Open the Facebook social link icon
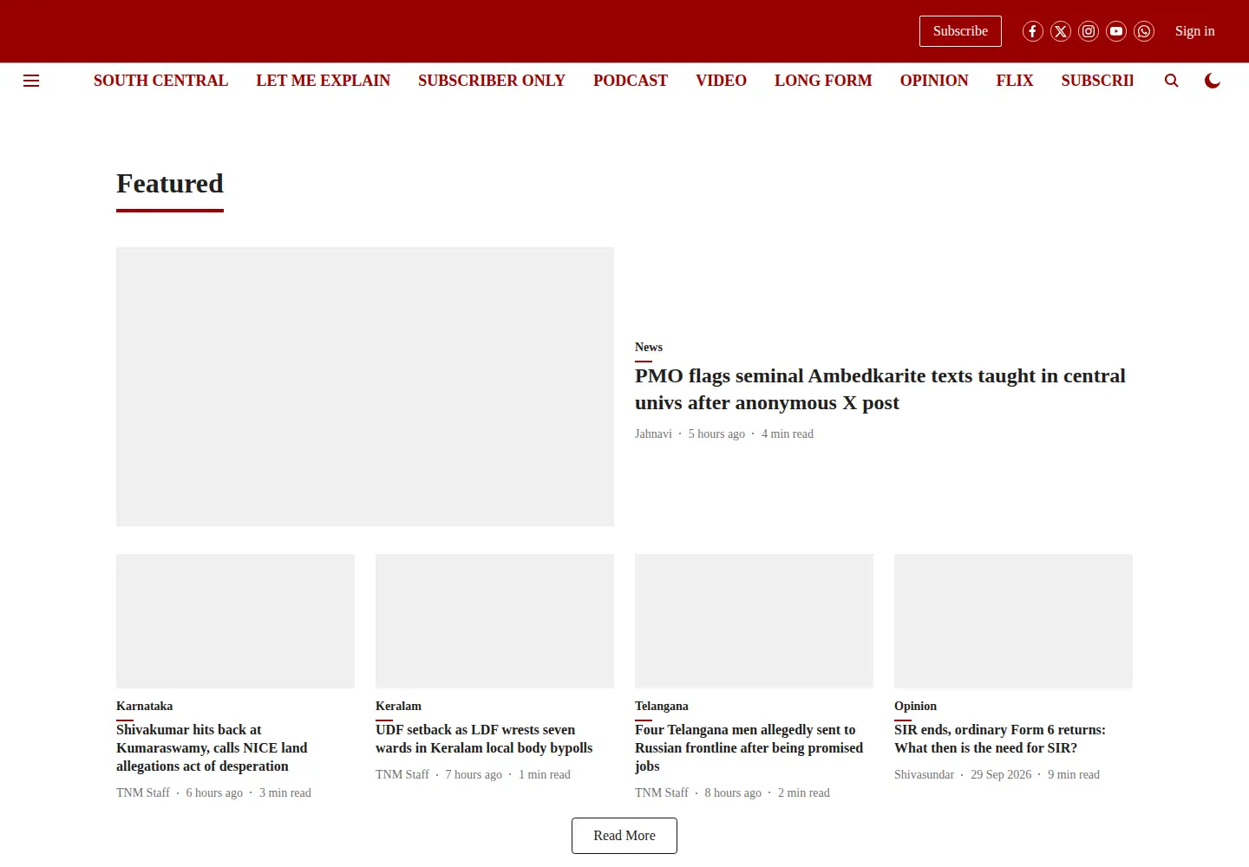This screenshot has height=867, width=1249. (x=1033, y=31)
